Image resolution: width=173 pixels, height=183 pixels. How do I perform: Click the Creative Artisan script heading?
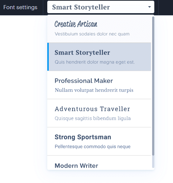[x=76, y=24]
